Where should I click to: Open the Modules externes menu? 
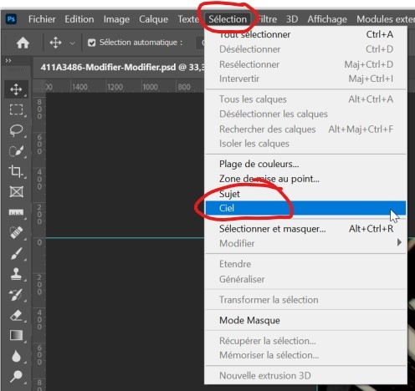click(386, 19)
